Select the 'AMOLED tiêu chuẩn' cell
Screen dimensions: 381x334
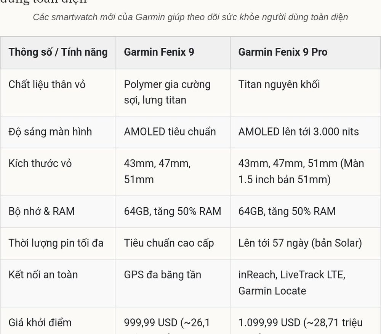coord(173,132)
